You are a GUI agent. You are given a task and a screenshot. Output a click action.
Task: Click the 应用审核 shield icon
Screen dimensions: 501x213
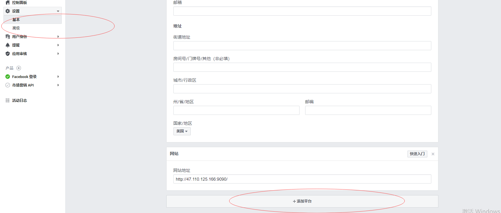pos(8,54)
